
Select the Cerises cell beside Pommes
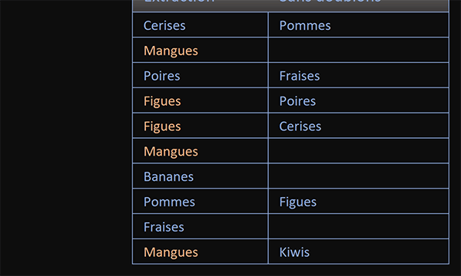pyautogui.click(x=201, y=25)
